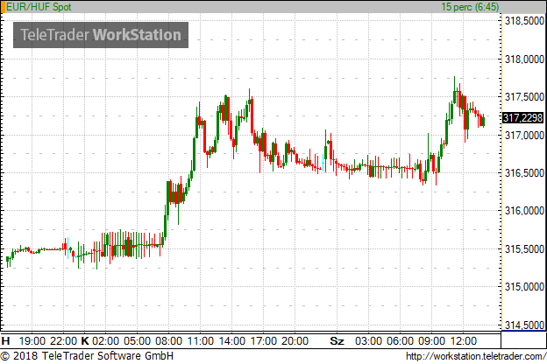Viewport: 547px width, 364px height.
Task: Click the 316,5000 price axis label
Action: point(524,172)
